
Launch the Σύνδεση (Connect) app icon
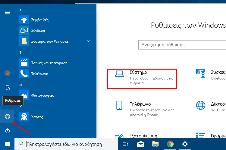click(x=24, y=30)
